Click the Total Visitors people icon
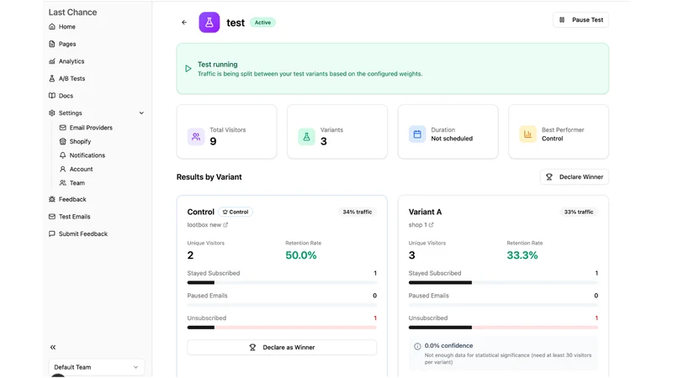Screen dimensions: 673x378 [x=196, y=137]
